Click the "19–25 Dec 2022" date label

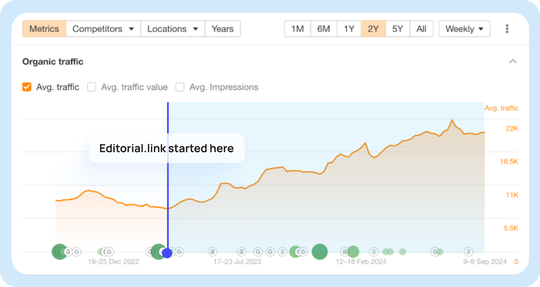tap(113, 262)
